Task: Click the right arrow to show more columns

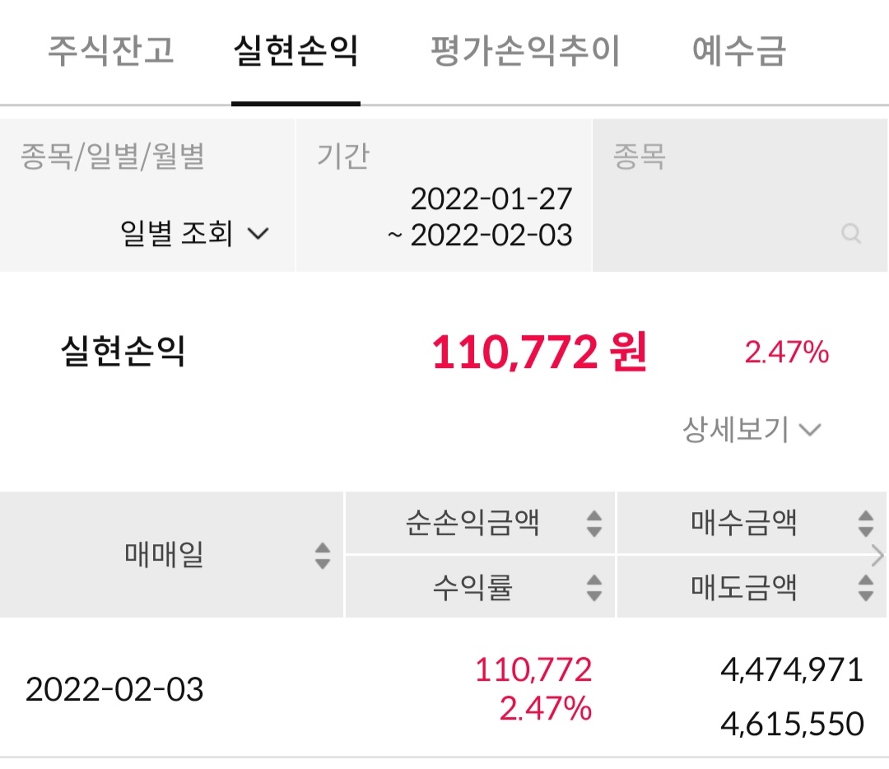Action: [x=878, y=555]
